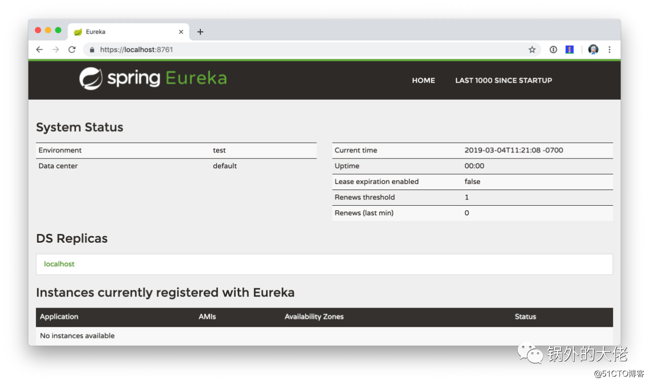649x383 pixels.
Task: Click the Environment value 'test'
Action: [x=220, y=150]
